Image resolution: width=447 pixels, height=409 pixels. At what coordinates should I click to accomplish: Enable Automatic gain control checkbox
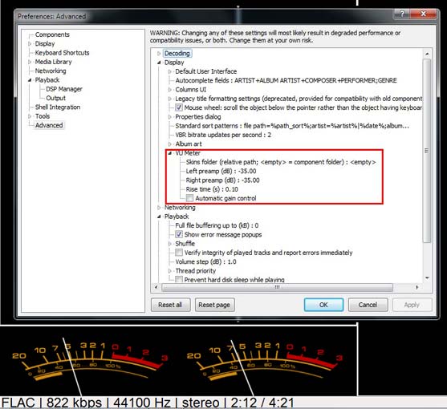189,198
